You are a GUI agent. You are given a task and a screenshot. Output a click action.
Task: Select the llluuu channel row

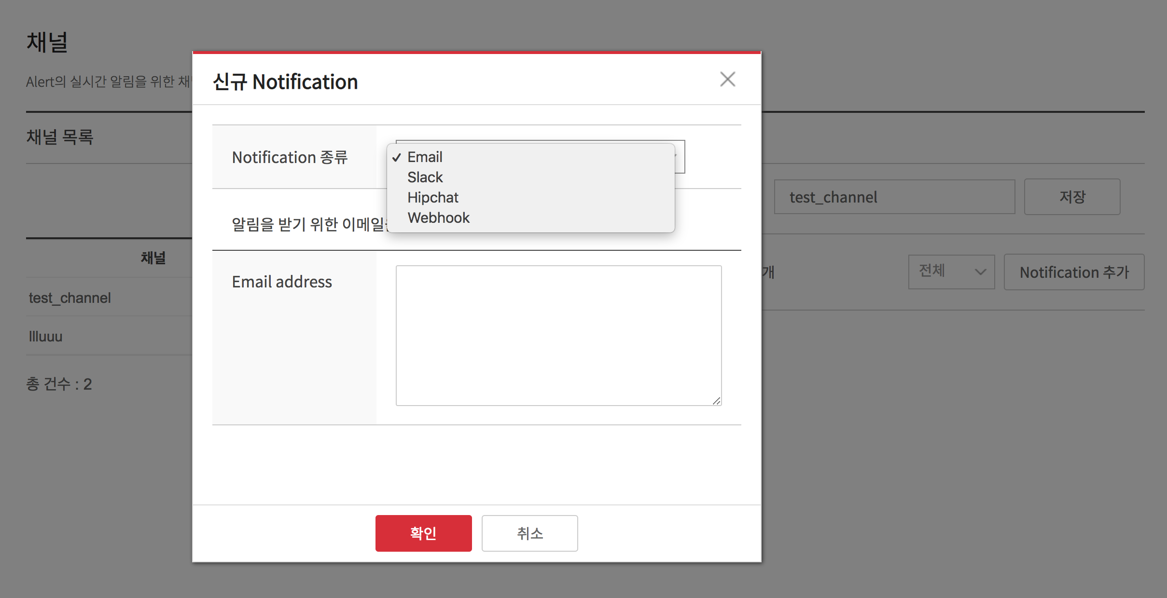click(x=46, y=337)
